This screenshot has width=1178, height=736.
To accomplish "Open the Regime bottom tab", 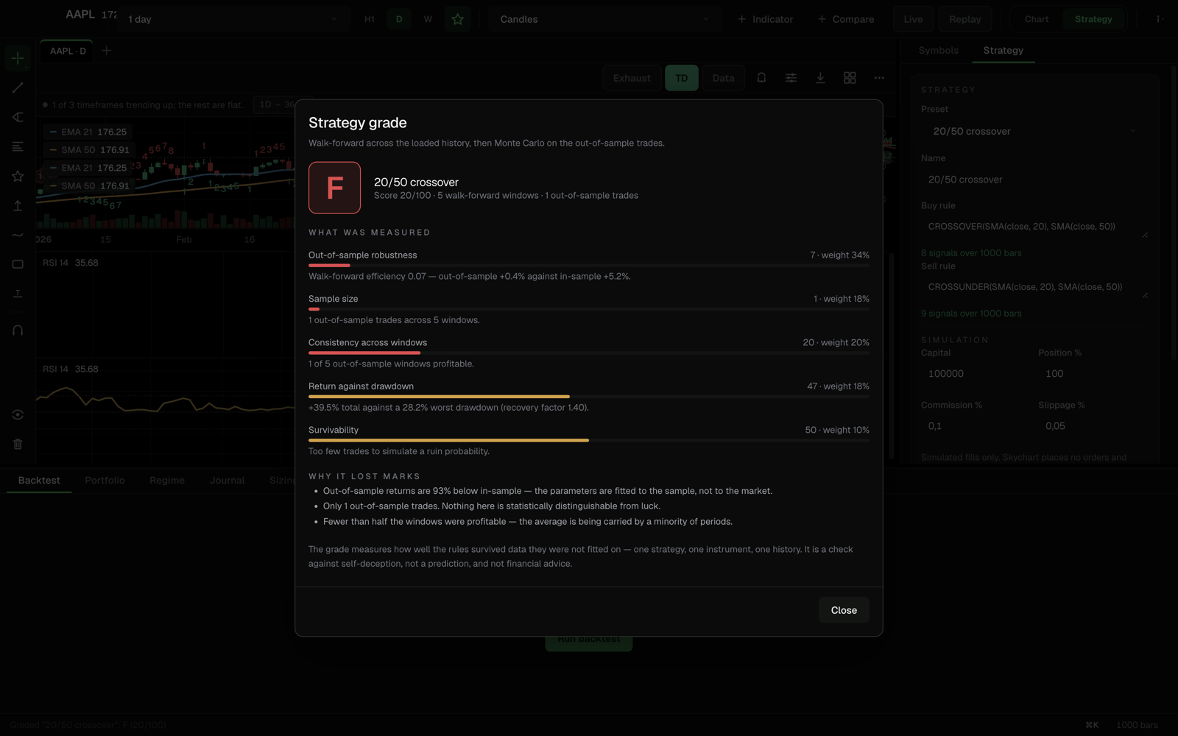I will 167,481.
